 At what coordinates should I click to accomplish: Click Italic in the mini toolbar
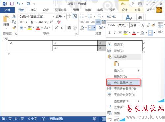pyautogui.click(x=115, y=33)
